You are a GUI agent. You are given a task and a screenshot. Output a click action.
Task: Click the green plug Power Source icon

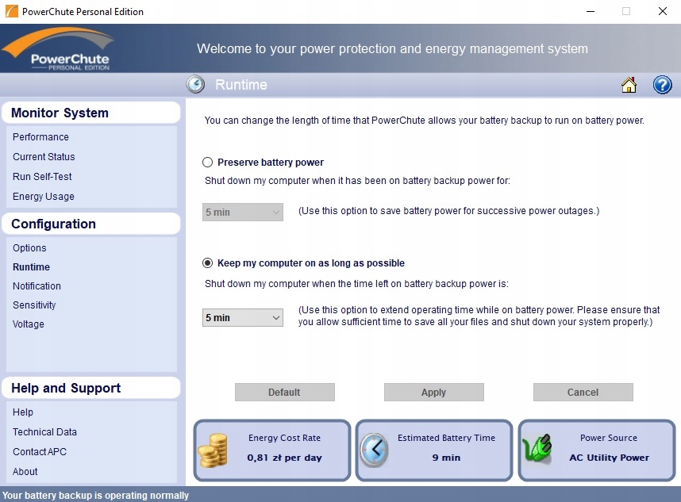click(x=537, y=449)
